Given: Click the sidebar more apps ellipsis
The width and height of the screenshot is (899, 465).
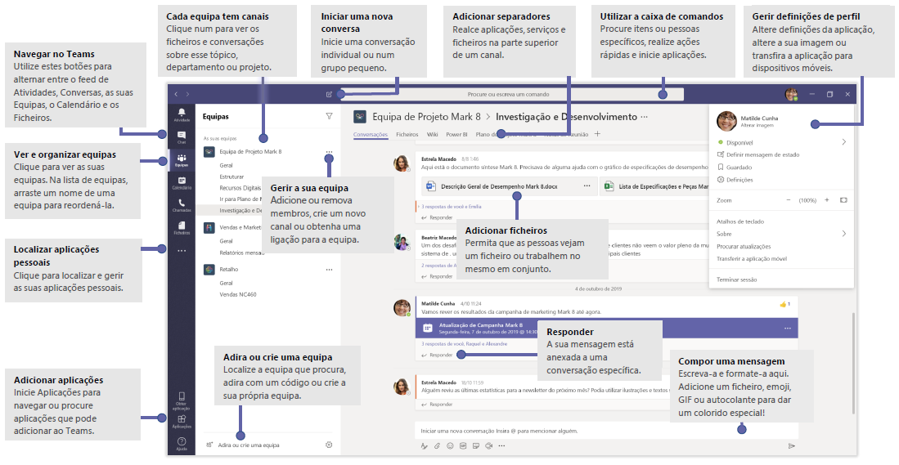Looking at the screenshot, I should [182, 250].
